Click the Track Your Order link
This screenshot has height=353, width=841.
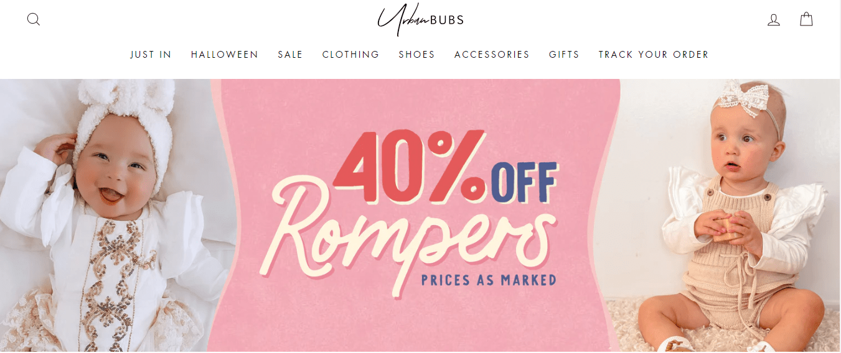click(x=654, y=55)
